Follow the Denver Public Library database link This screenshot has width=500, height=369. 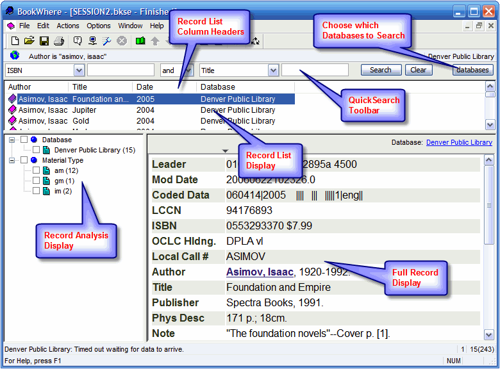(x=459, y=142)
